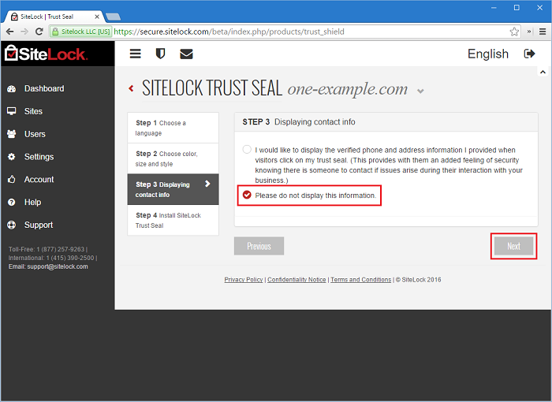Viewport: 552px width, 402px height.
Task: Click the Step 3 white arrow chevron
Action: tap(207, 184)
